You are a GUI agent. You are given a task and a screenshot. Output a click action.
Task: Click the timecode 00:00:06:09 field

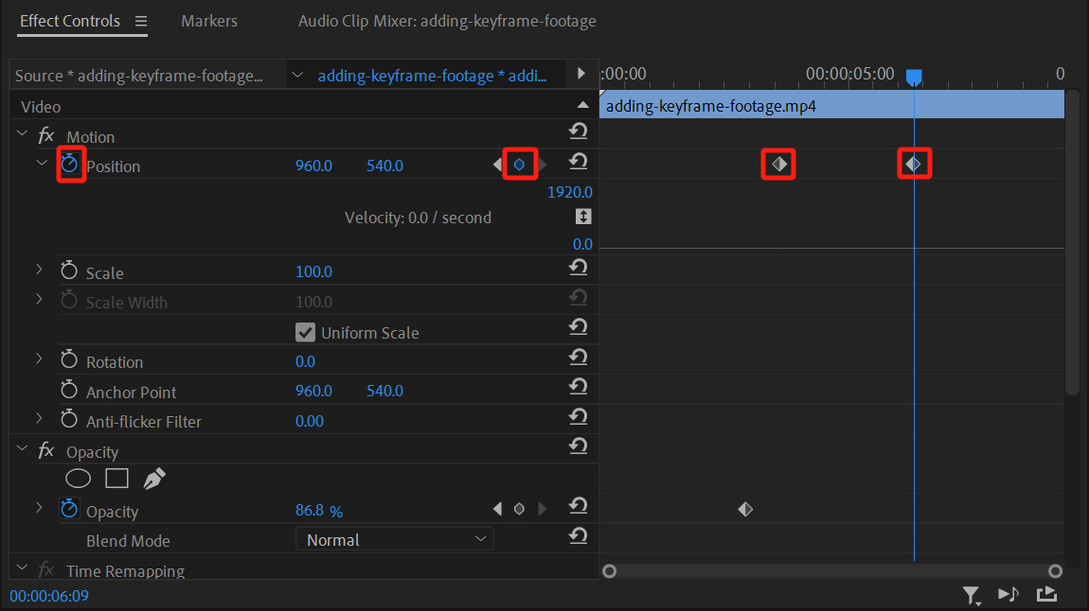[x=47, y=596]
